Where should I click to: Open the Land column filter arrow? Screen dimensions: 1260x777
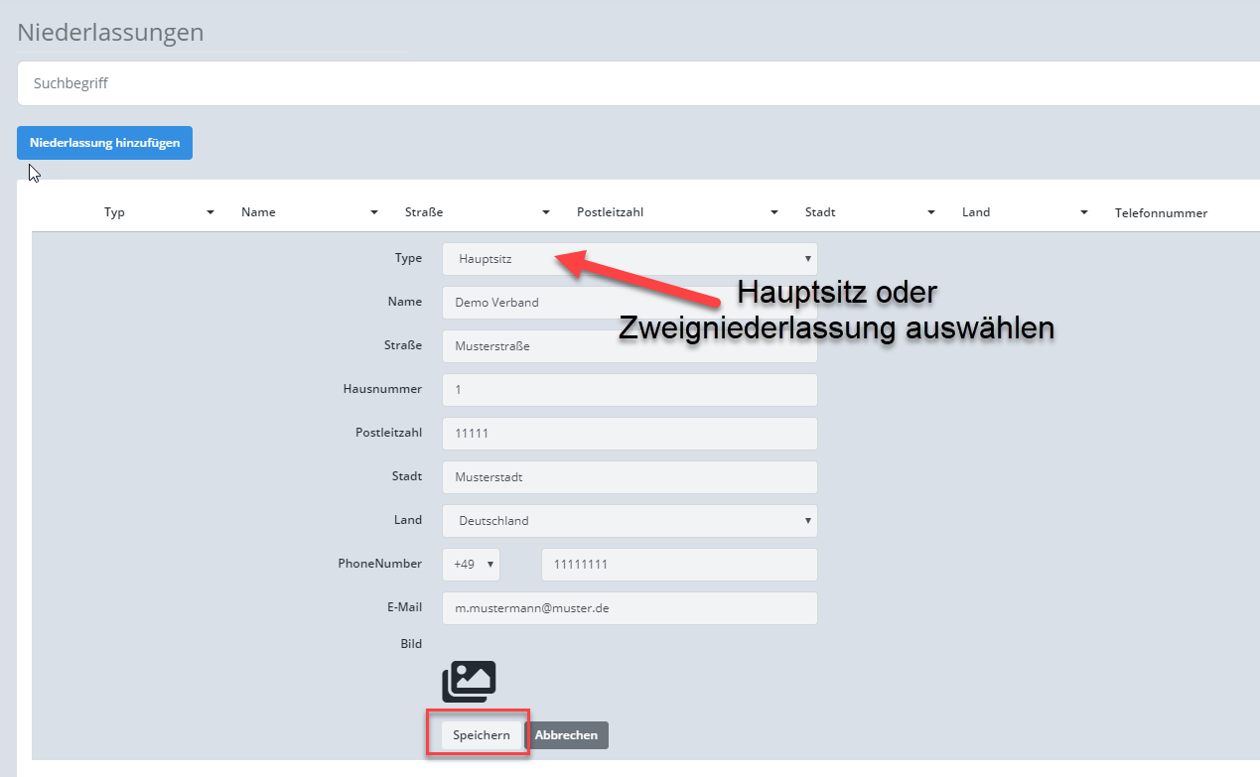(x=1084, y=213)
